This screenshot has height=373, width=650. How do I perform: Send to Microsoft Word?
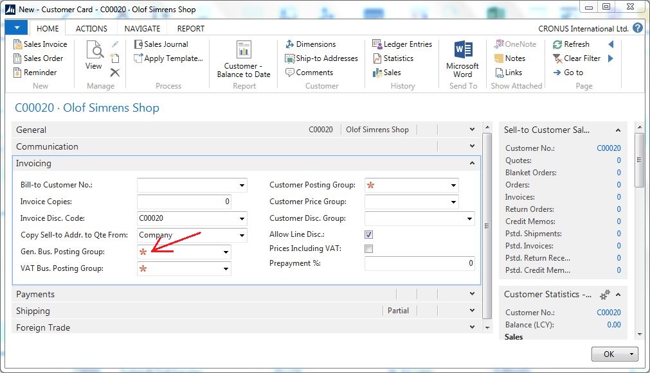pos(463,59)
